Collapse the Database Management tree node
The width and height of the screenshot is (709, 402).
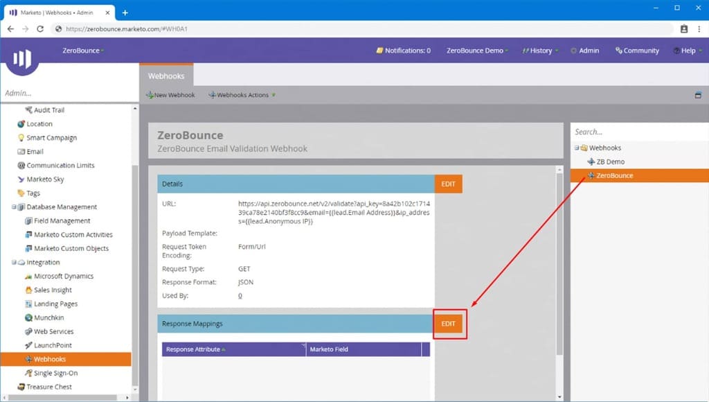click(14, 207)
